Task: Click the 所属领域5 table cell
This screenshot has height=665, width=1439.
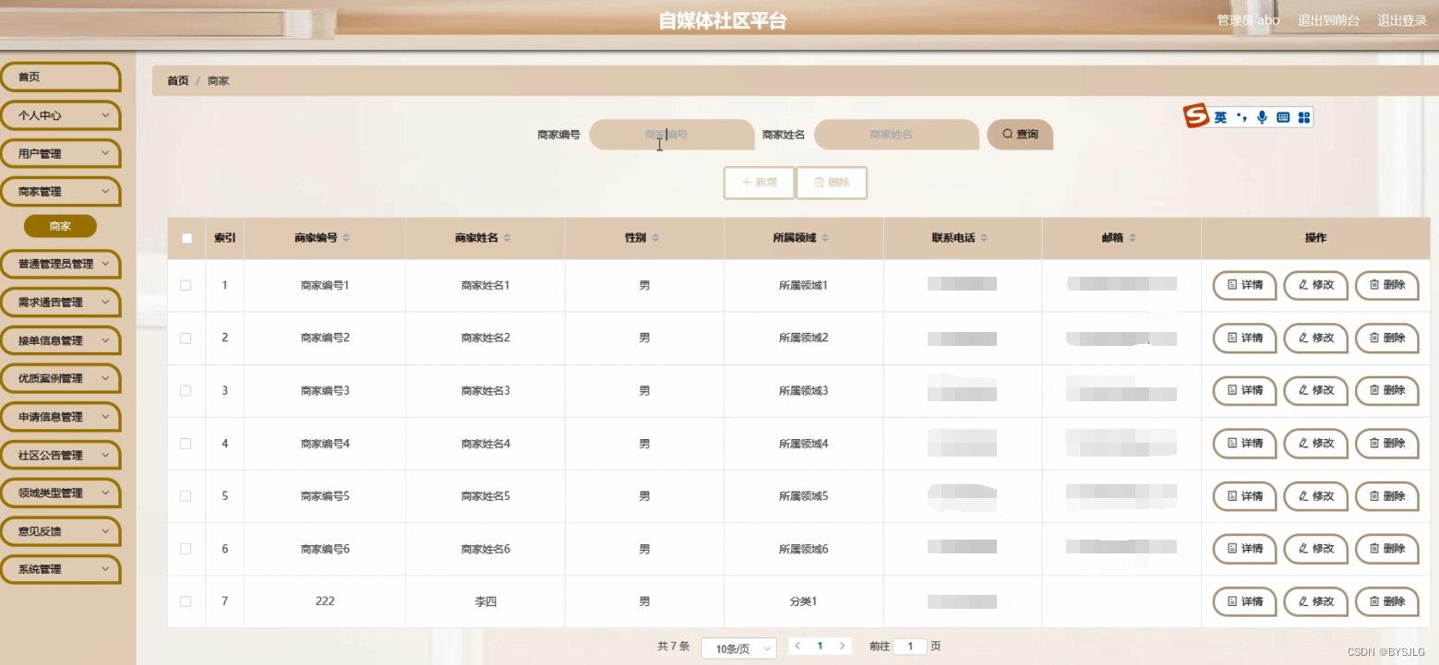Action: [803, 496]
